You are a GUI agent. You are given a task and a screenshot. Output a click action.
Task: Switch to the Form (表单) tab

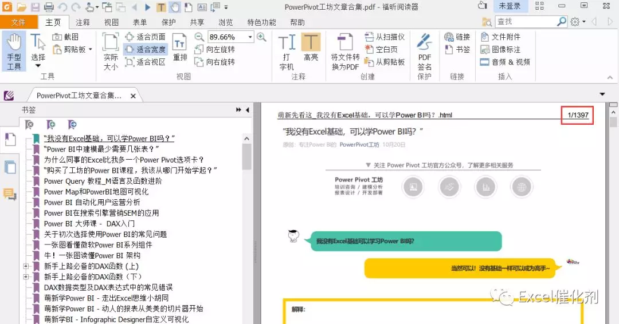tap(140, 22)
